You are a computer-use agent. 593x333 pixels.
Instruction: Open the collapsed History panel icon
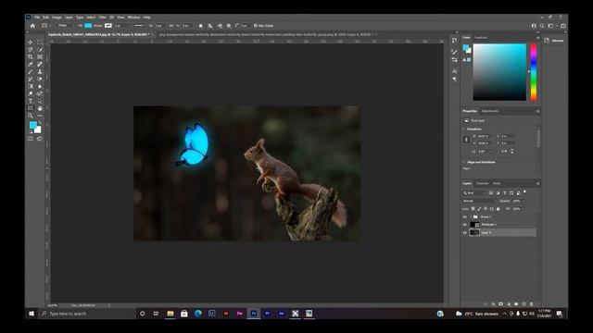click(454, 40)
